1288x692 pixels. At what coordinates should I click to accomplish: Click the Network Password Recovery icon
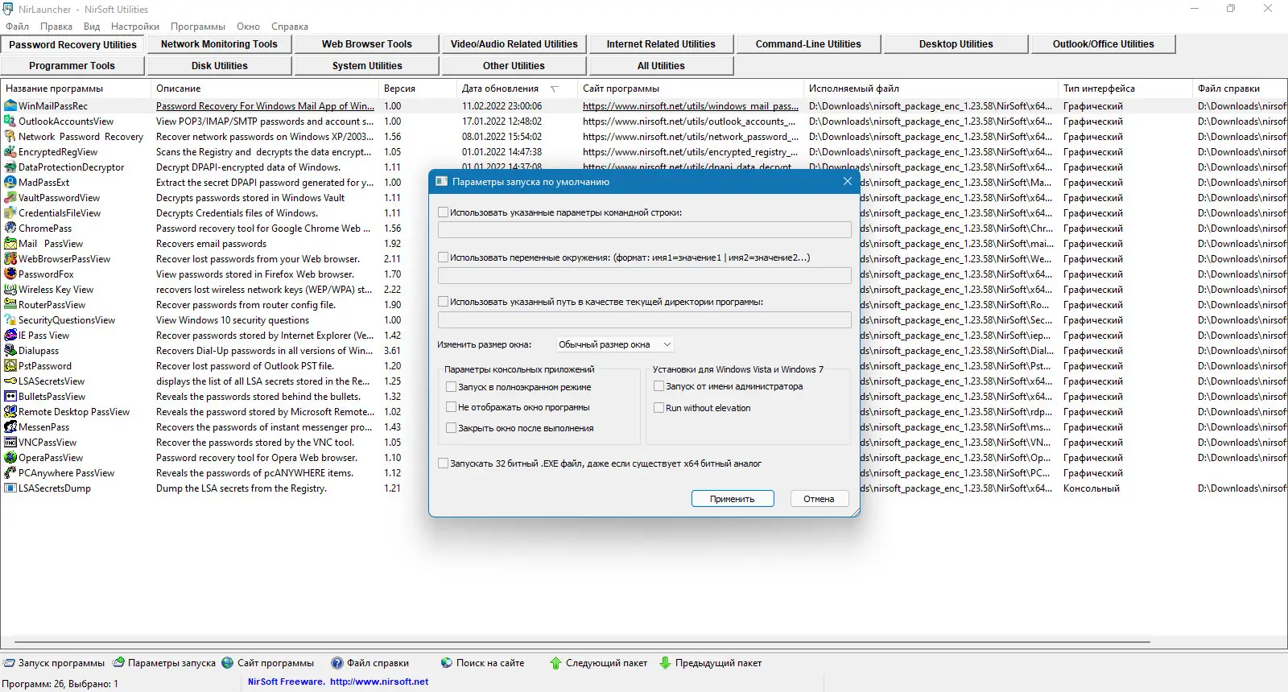[x=10, y=137]
